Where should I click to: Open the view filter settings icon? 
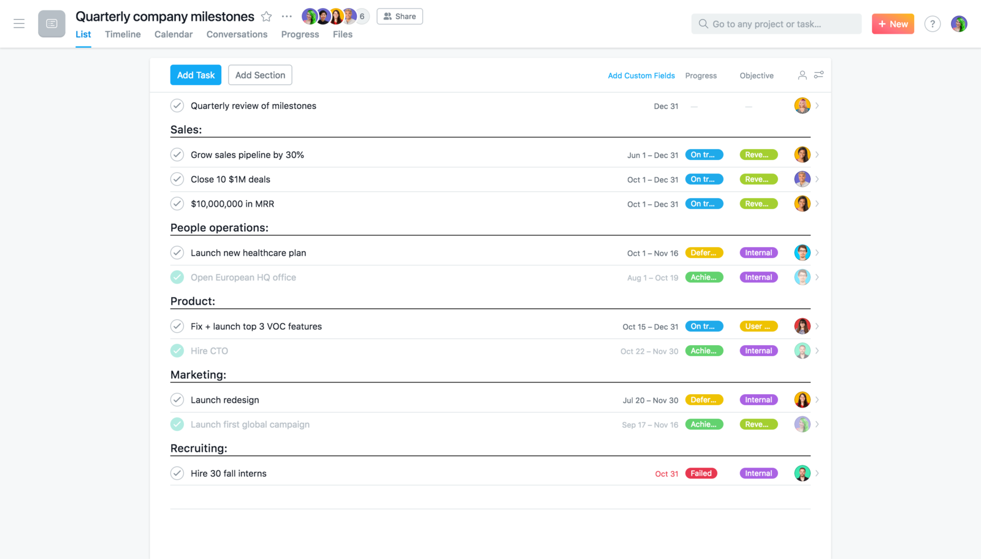pyautogui.click(x=819, y=75)
